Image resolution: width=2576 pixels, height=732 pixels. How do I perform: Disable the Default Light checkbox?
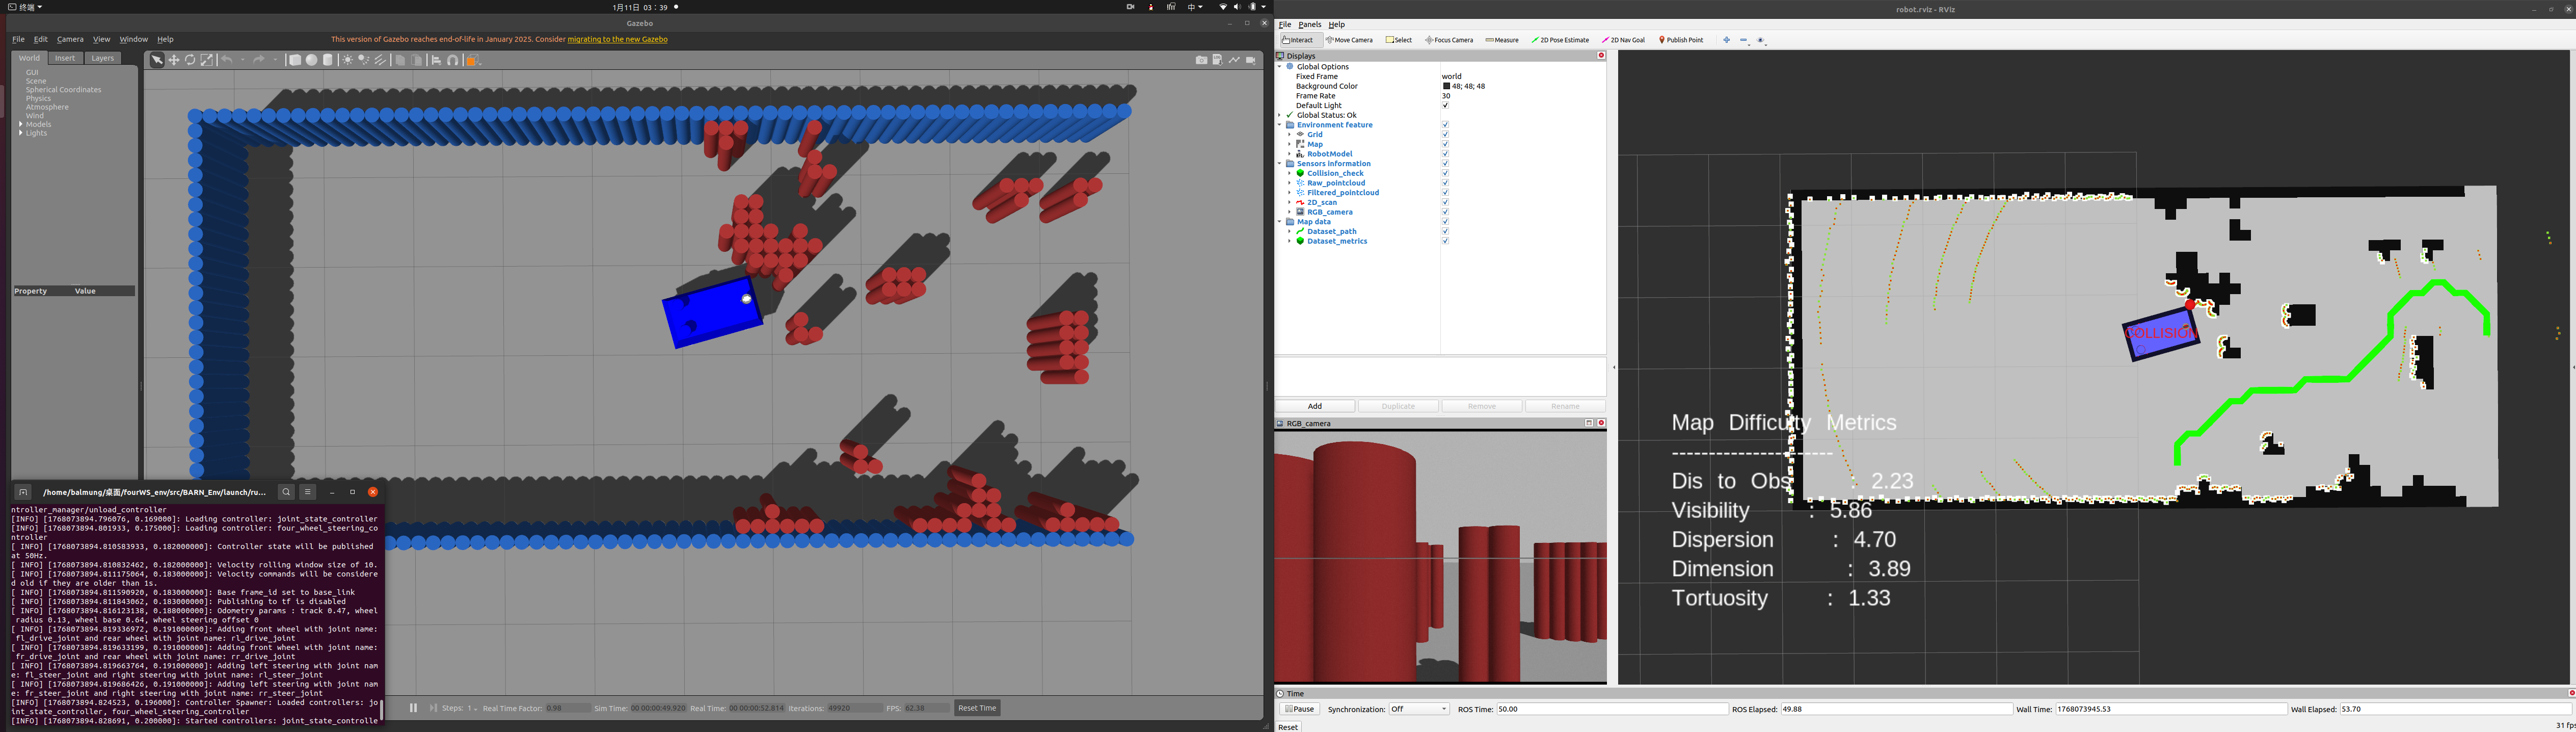click(1445, 106)
